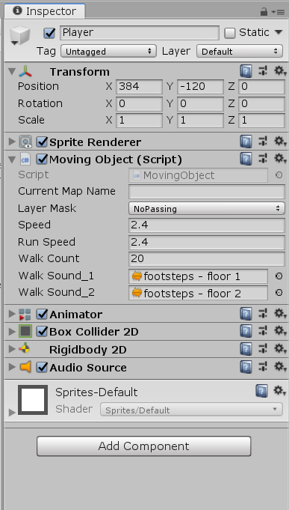This screenshot has width=289, height=510.
Task: Click the Walk Count input field
Action: click(207, 258)
